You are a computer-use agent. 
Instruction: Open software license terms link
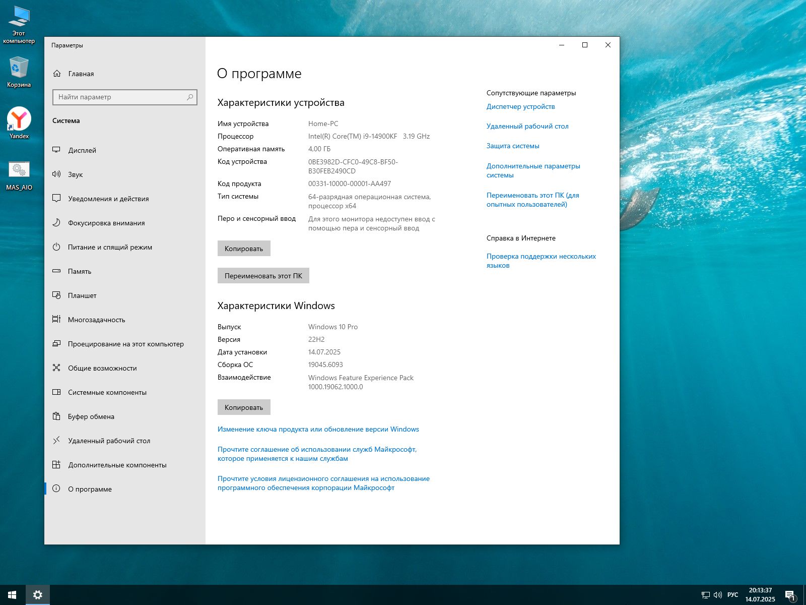click(323, 483)
